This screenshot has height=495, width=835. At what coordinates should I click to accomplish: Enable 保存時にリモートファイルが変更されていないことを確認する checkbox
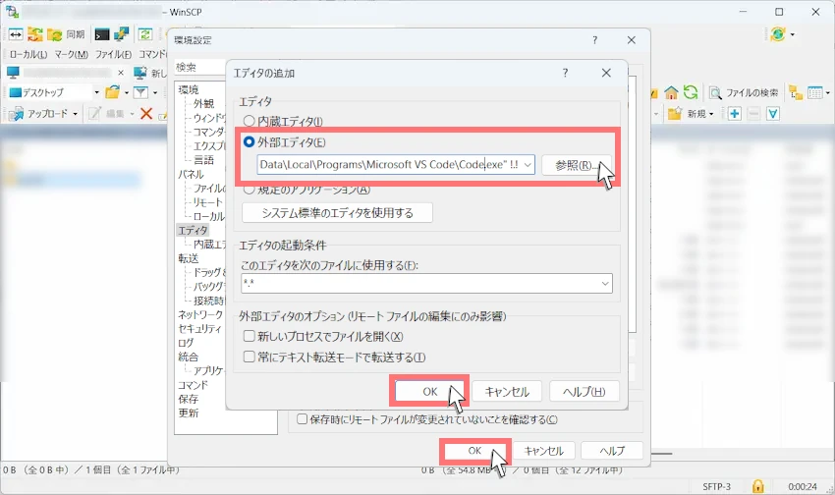(302, 419)
